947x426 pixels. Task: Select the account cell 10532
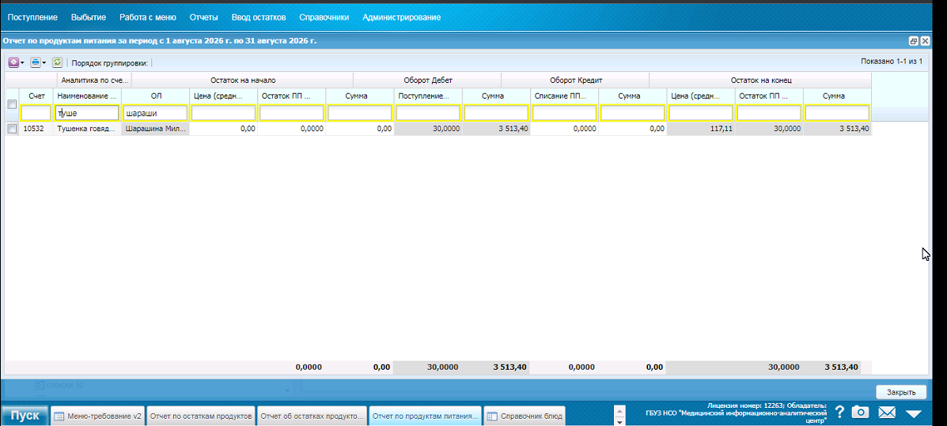37,129
